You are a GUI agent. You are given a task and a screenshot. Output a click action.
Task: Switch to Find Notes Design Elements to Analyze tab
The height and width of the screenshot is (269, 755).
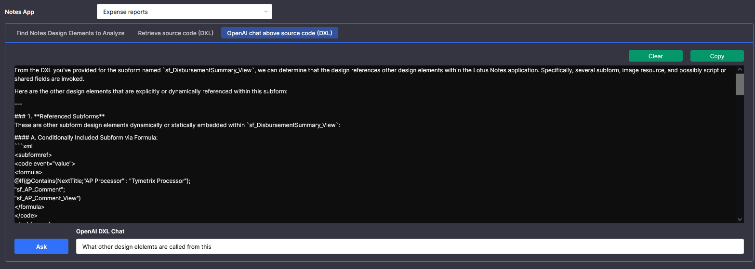click(x=70, y=33)
